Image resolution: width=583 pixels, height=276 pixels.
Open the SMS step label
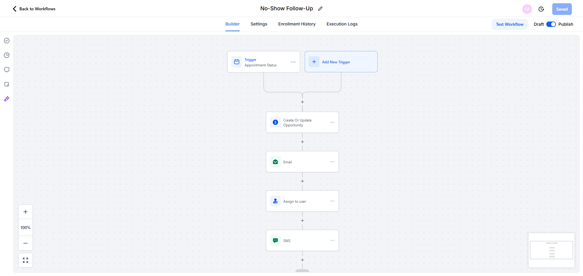coord(287,241)
